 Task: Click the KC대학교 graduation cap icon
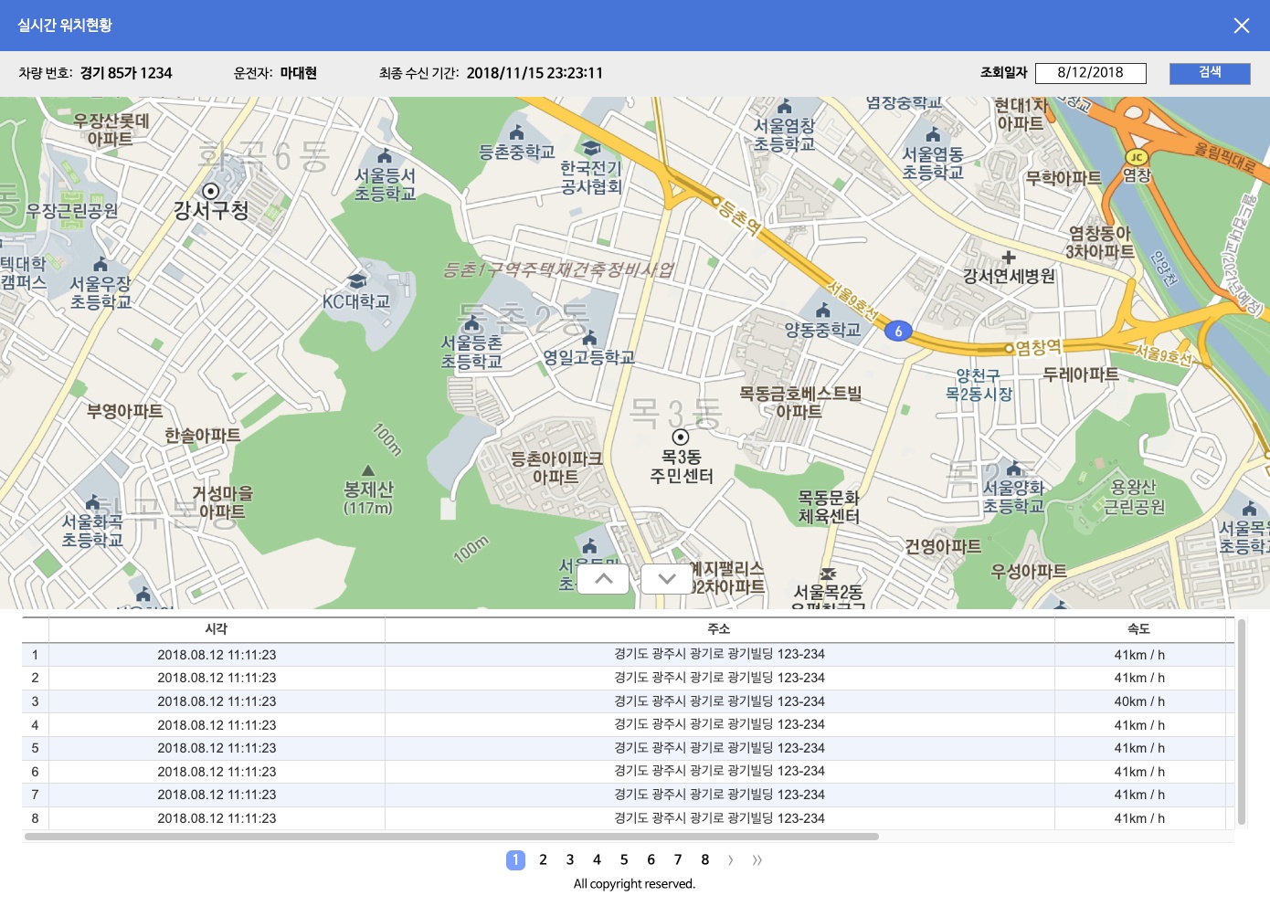[x=357, y=281]
